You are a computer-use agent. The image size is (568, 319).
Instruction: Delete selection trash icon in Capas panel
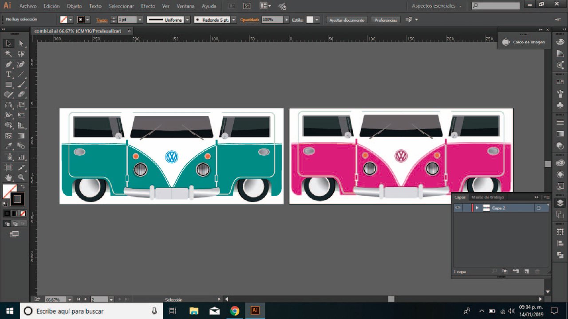537,271
